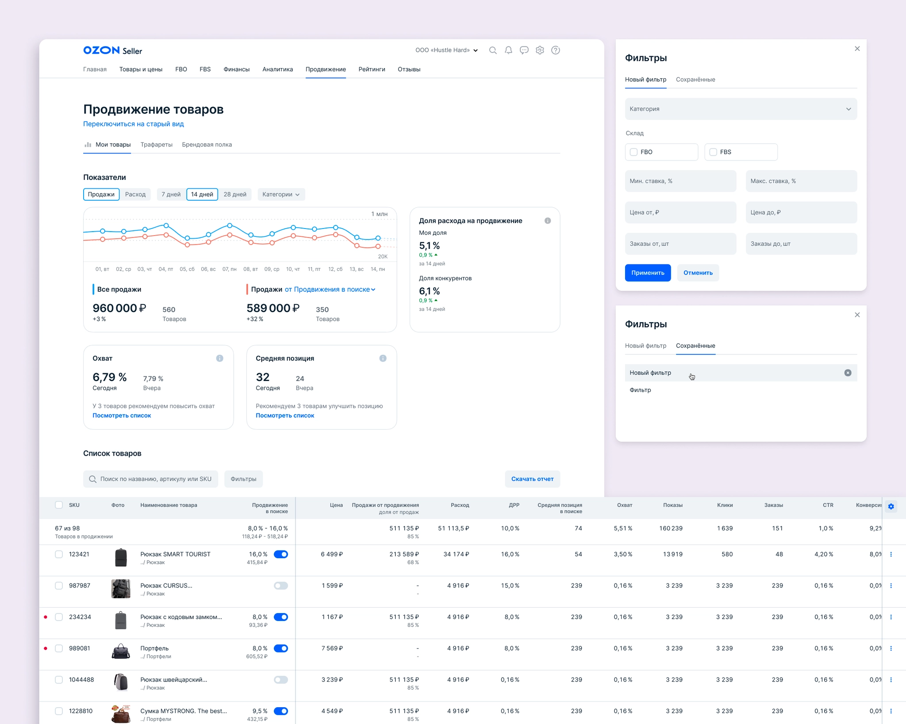Viewport: 906px width, 724px height.
Task: Enable promotion toggle for Рюкзак швейцарский
Action: (281, 680)
